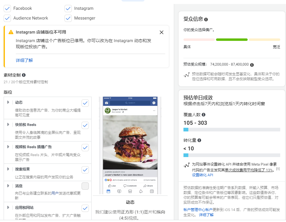
Task: Click the 设置转化 API link
Action: 202,175
